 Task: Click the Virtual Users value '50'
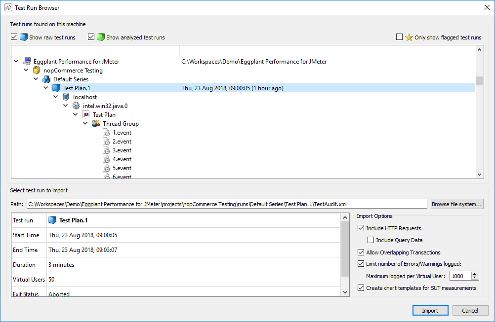(x=51, y=280)
